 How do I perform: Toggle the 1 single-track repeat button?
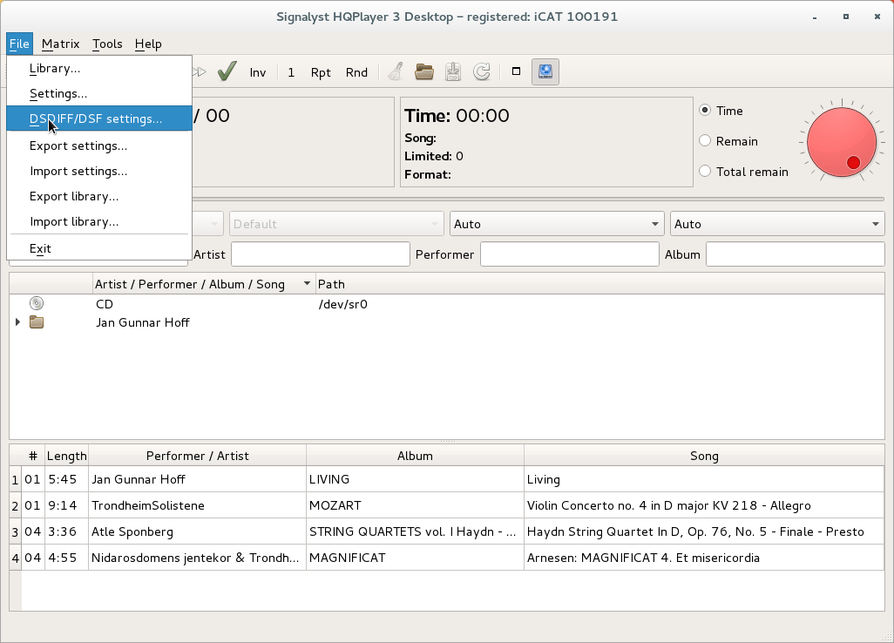[x=291, y=72]
